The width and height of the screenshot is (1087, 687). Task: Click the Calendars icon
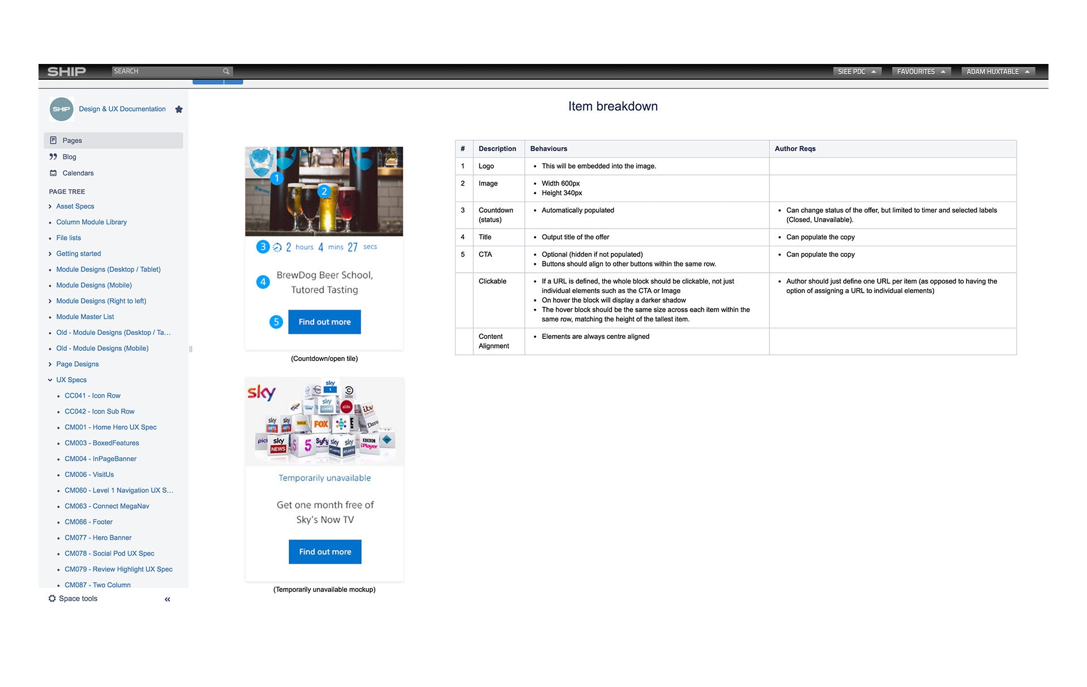(x=53, y=173)
